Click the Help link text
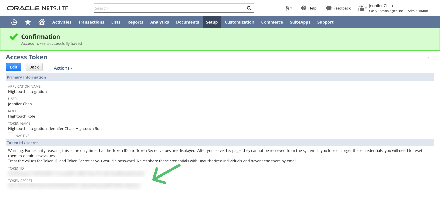The width and height of the screenshot is (440, 201). (x=312, y=8)
